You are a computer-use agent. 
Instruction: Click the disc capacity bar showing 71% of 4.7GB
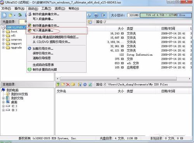pos(166,15)
